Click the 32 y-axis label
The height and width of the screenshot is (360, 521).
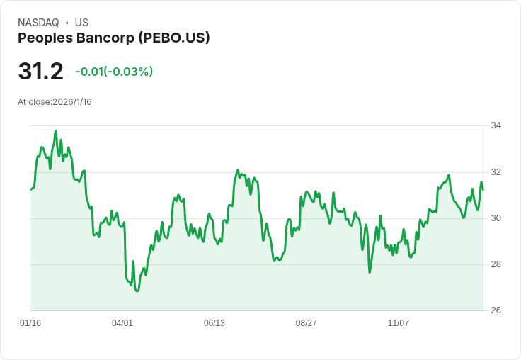pyautogui.click(x=496, y=172)
